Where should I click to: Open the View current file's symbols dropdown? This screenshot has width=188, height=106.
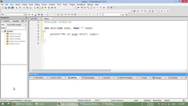[x=16, y=25]
